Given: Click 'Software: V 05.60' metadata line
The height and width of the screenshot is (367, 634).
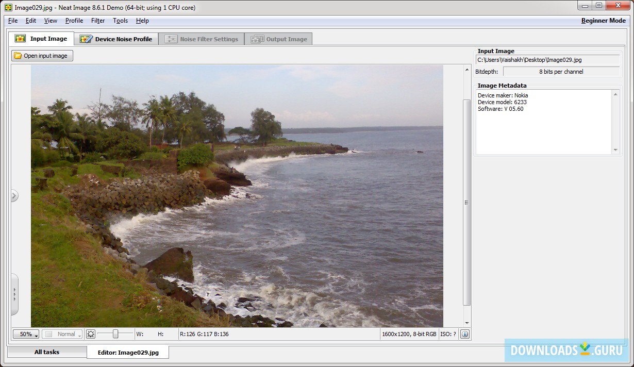Looking at the screenshot, I should coord(500,109).
